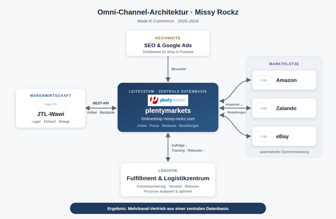Click the eBay logo placeholder
Screen dimensions: 336x219
point(263,136)
